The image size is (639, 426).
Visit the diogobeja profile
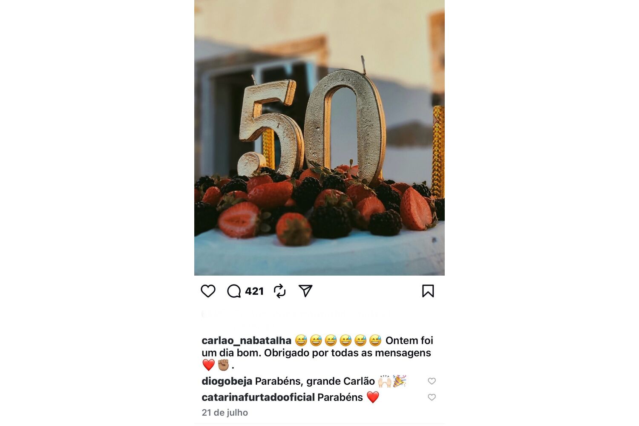coord(227,381)
